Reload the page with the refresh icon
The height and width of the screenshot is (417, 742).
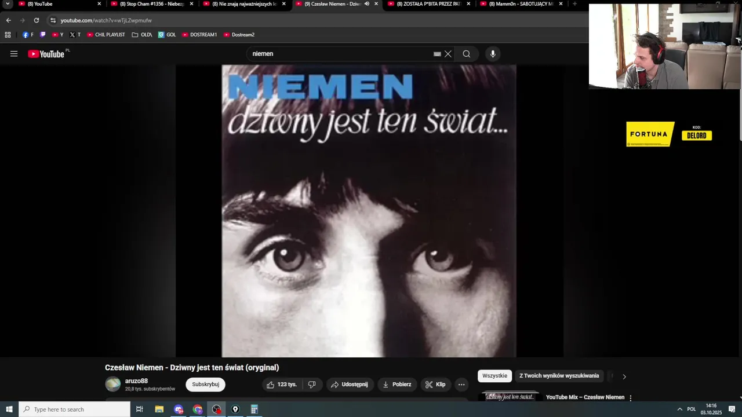pos(36,20)
